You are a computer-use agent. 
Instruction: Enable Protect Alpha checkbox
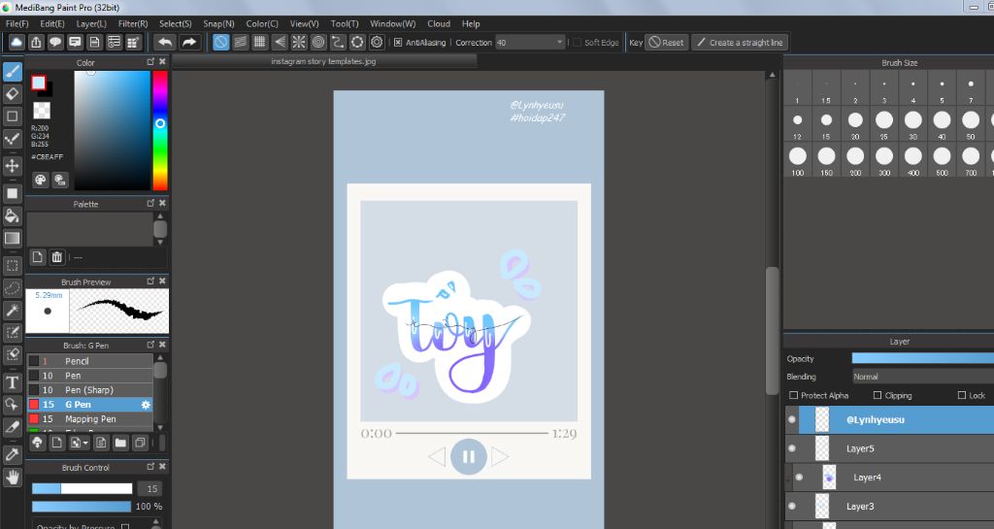793,395
